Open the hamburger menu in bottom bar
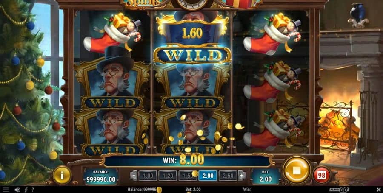This screenshot has height=193, width=383. [6, 190]
